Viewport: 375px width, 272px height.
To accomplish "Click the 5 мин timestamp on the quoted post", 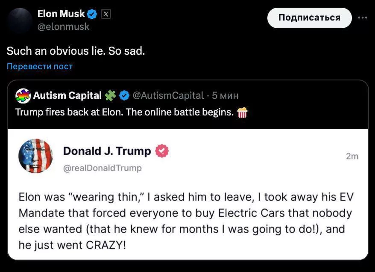I will 225,95.
